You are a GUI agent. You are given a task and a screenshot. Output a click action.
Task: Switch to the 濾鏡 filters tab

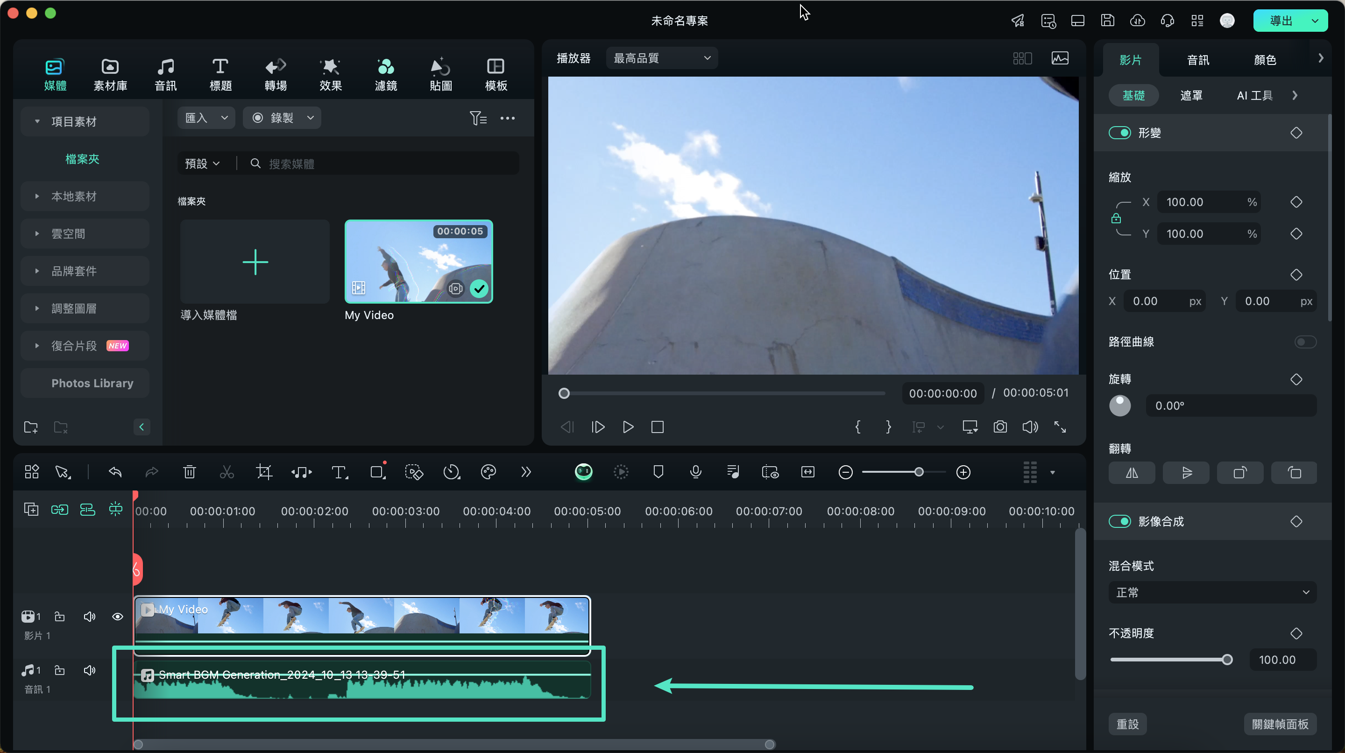tap(386, 75)
